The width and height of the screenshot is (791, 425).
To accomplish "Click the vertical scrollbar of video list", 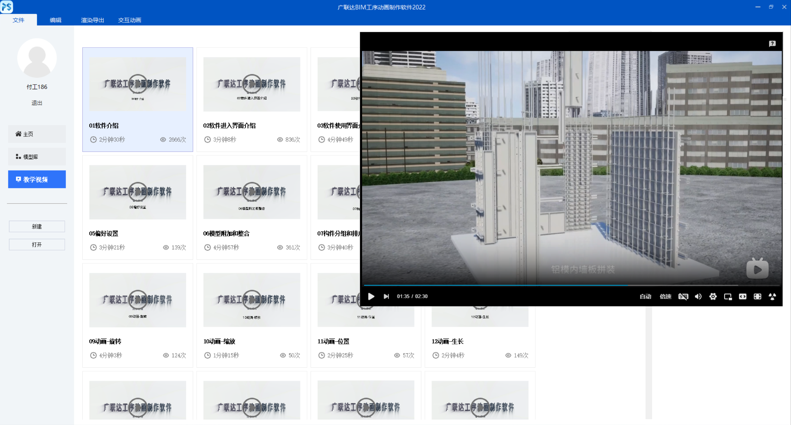I will point(648,362).
